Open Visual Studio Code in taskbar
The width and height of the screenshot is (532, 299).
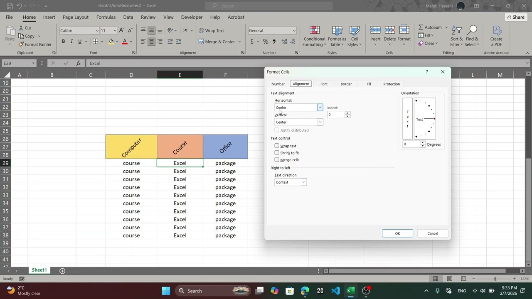[x=335, y=291]
